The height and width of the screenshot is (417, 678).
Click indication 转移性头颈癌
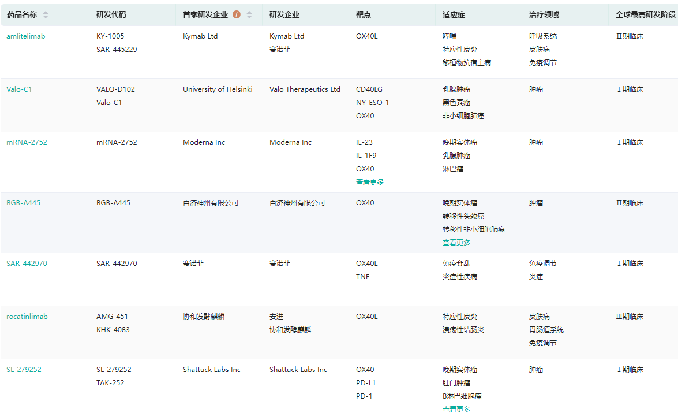pyautogui.click(x=463, y=216)
